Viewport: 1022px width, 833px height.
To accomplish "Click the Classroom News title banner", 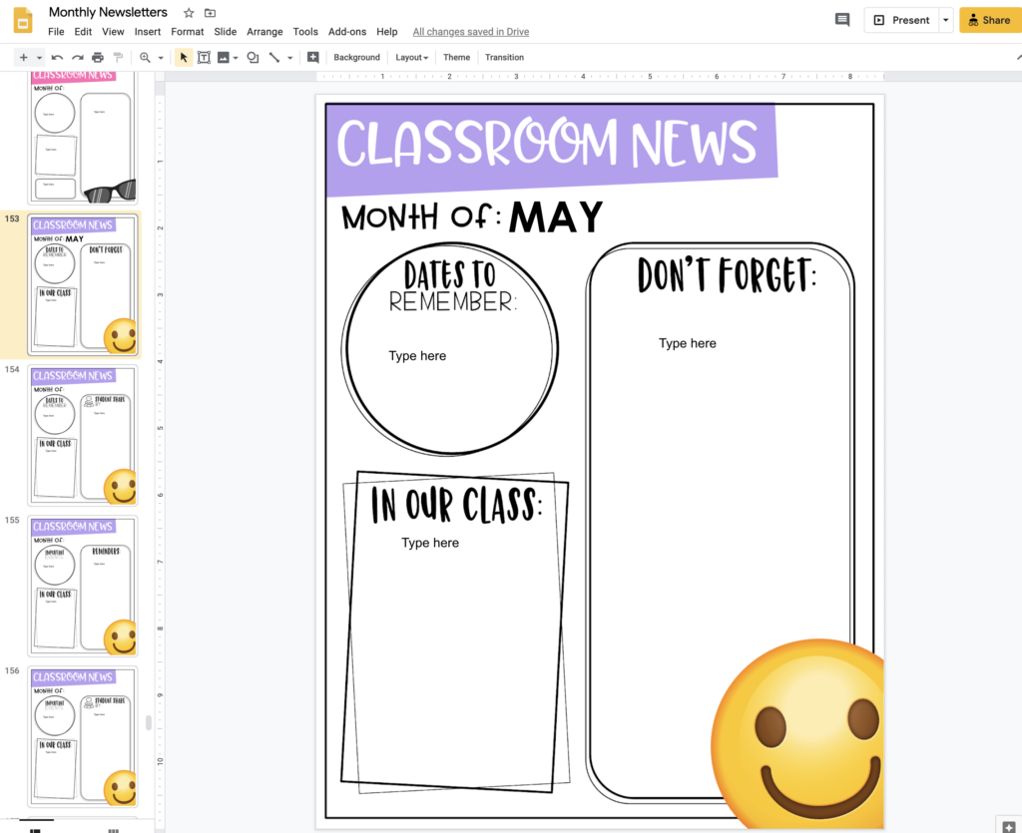I will click(x=551, y=150).
